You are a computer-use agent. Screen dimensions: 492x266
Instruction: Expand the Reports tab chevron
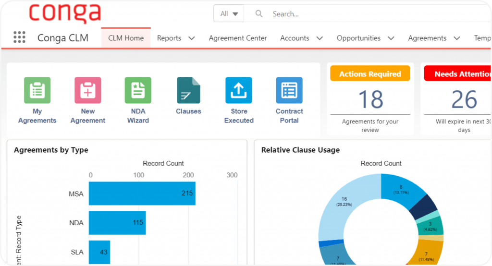click(x=191, y=38)
